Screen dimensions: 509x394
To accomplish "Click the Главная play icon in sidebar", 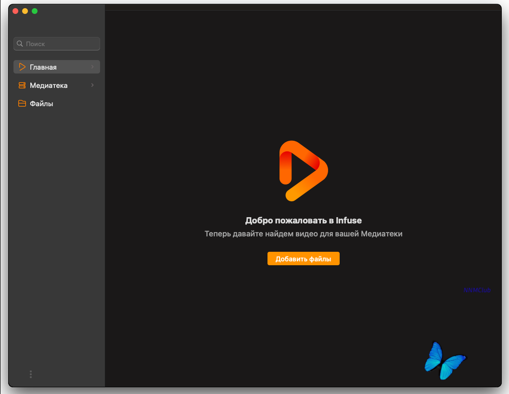I will pos(22,67).
